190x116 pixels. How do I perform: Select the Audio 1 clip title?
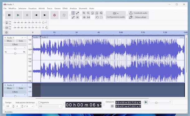pyautogui.click(x=36, y=37)
